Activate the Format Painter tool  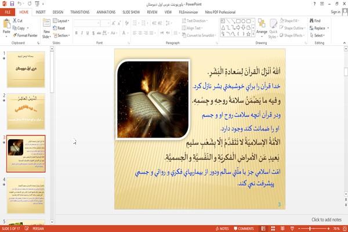(x=25, y=35)
